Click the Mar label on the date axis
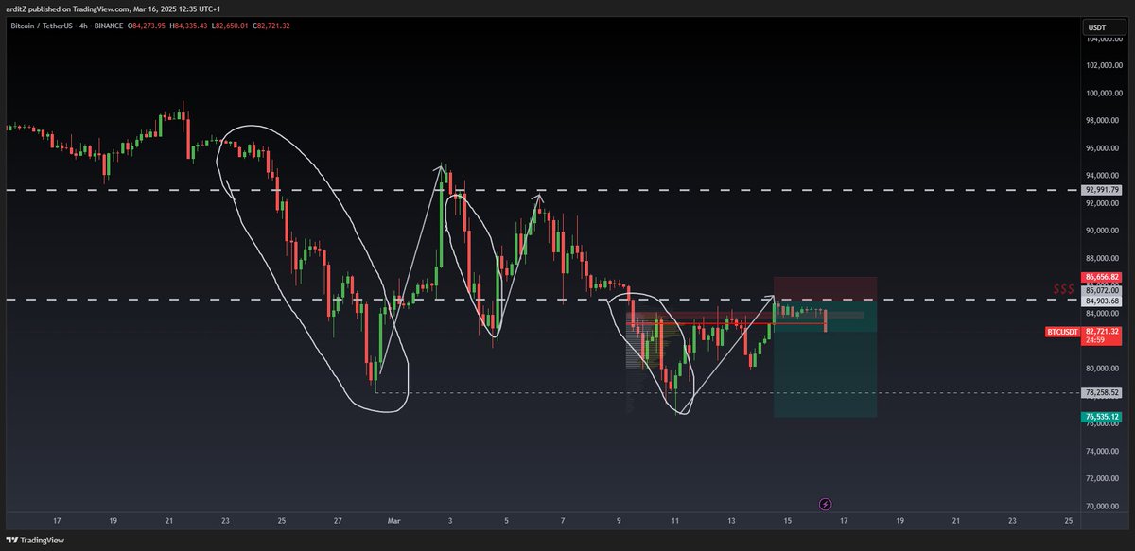 (393, 520)
